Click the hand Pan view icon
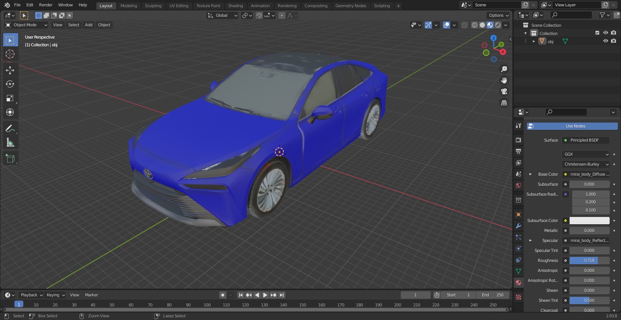This screenshot has height=320, width=621. point(504,80)
